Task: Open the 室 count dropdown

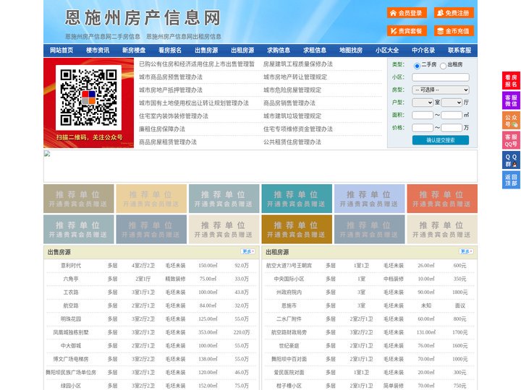Action: point(423,103)
